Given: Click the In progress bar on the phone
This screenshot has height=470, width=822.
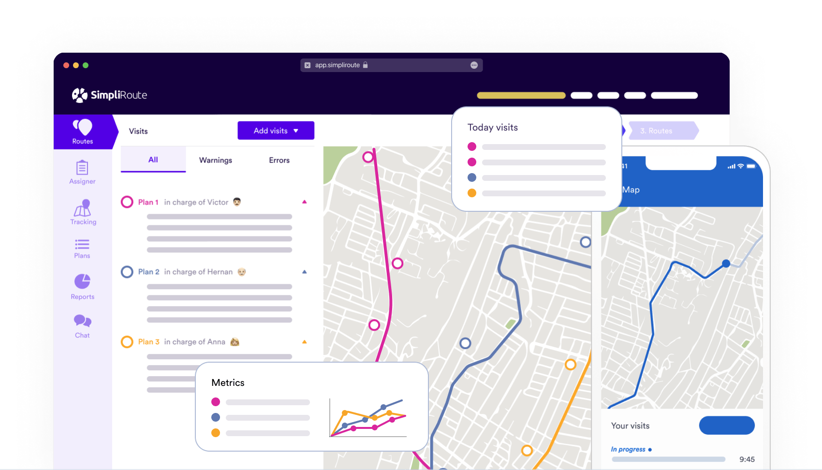Looking at the screenshot, I should coord(669,459).
